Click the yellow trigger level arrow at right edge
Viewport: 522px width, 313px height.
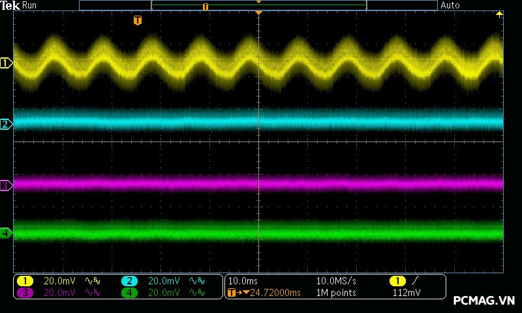point(500,14)
